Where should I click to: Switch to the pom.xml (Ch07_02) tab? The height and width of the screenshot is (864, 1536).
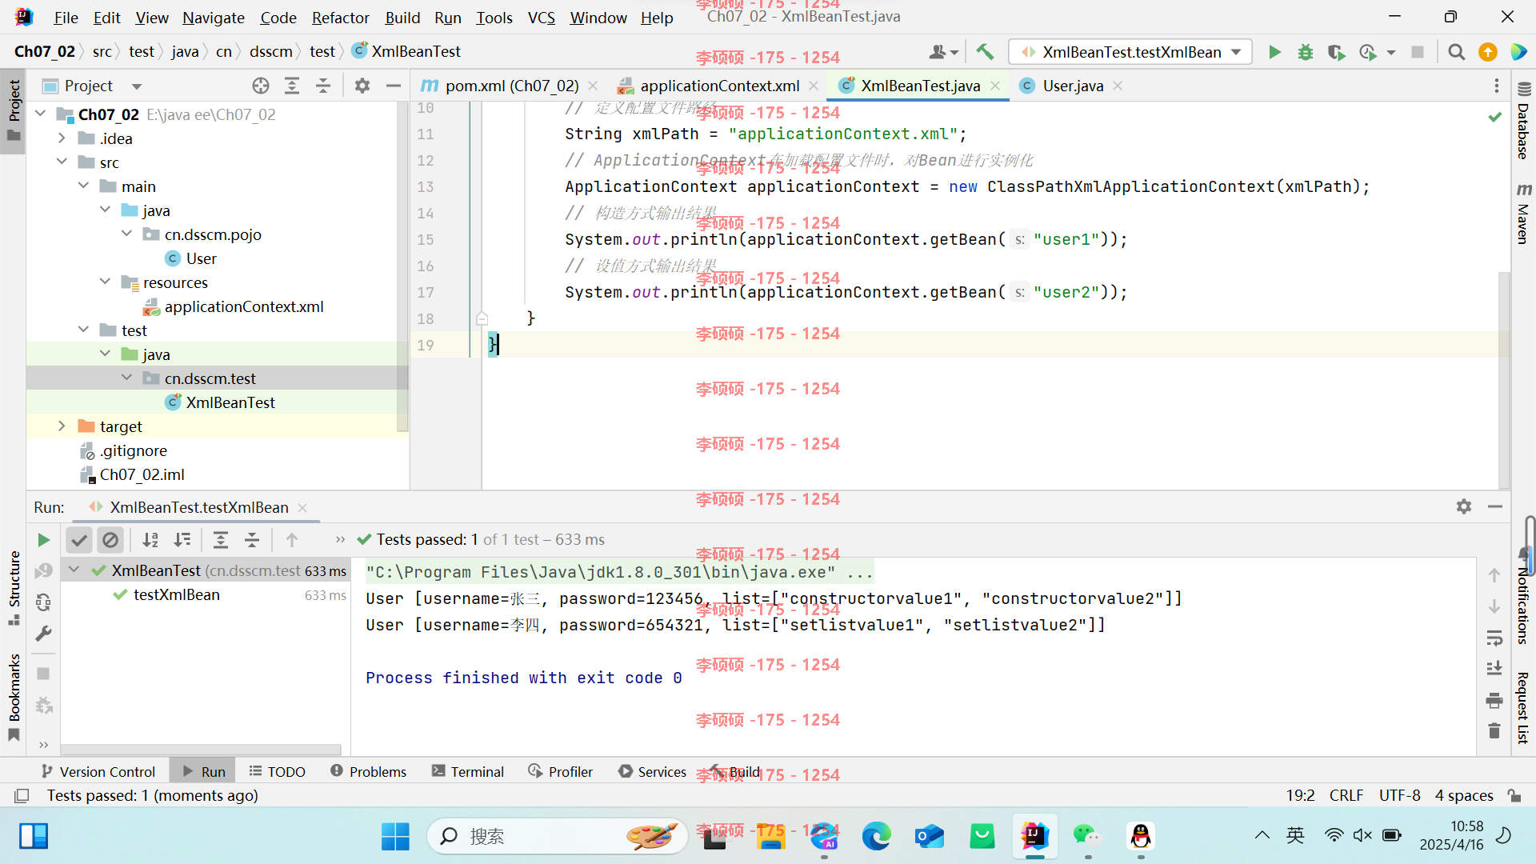click(x=510, y=86)
